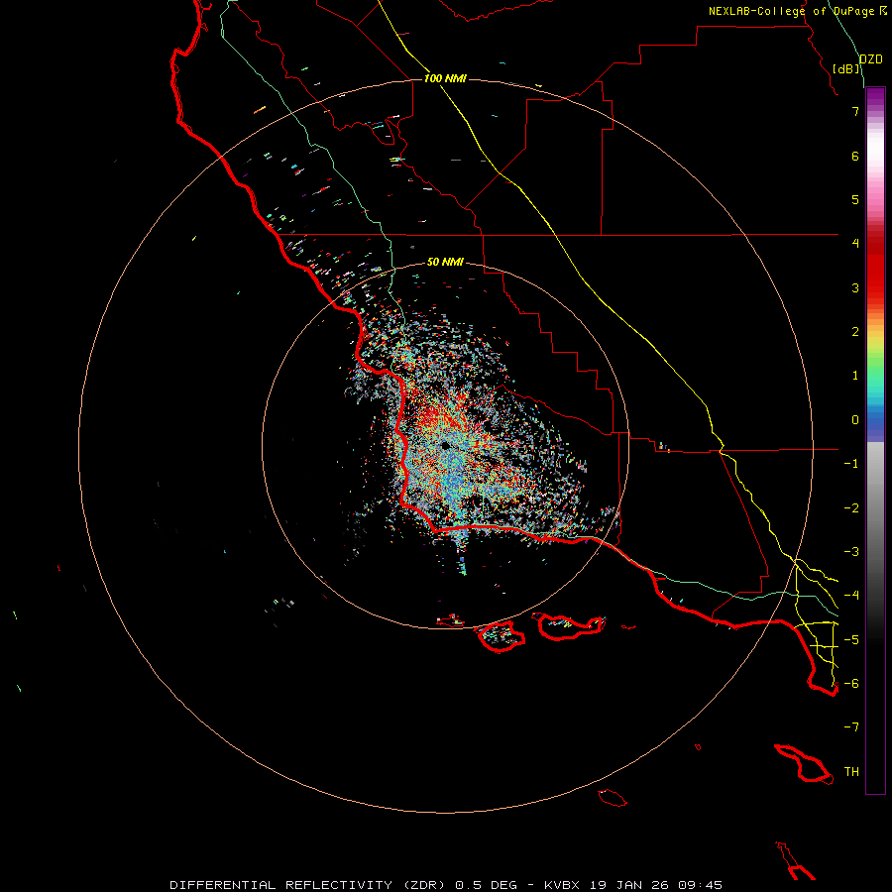
Task: Click the 7 value on the color scale
Action: coord(855,111)
